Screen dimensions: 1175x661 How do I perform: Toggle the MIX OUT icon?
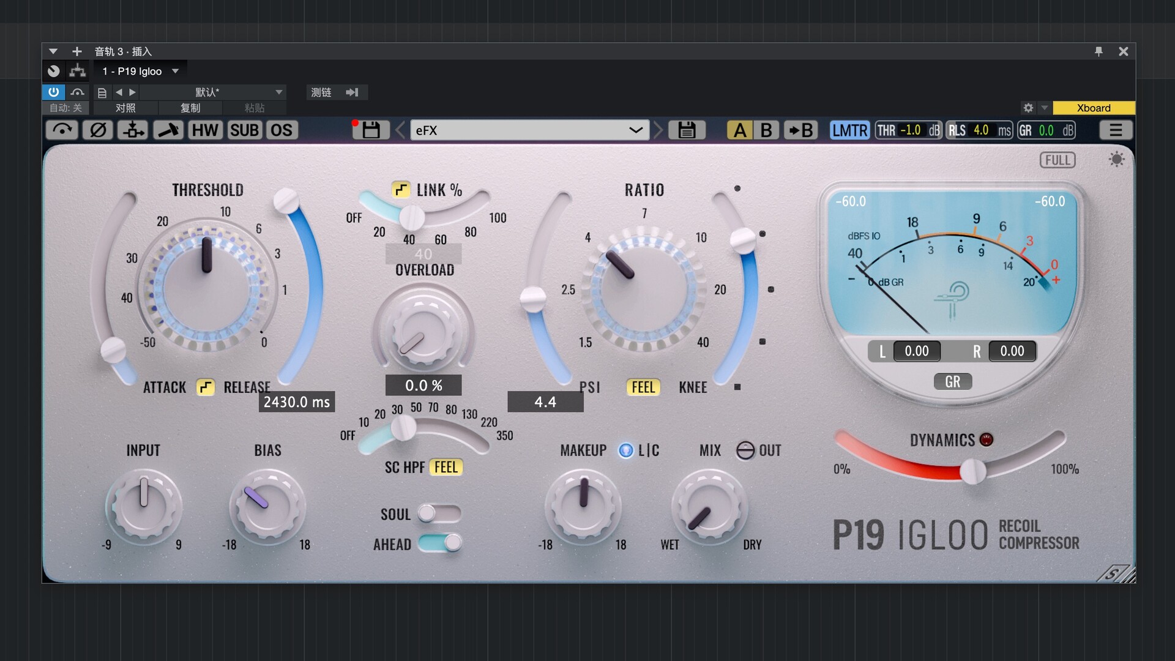point(745,450)
